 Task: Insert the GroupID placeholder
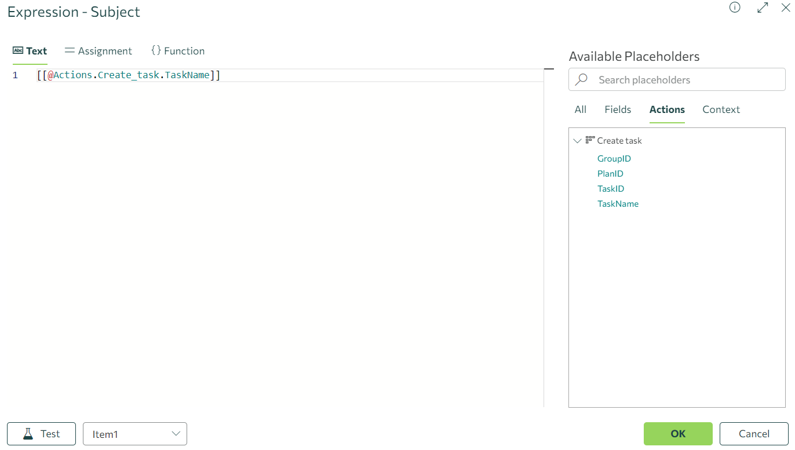tap(614, 158)
